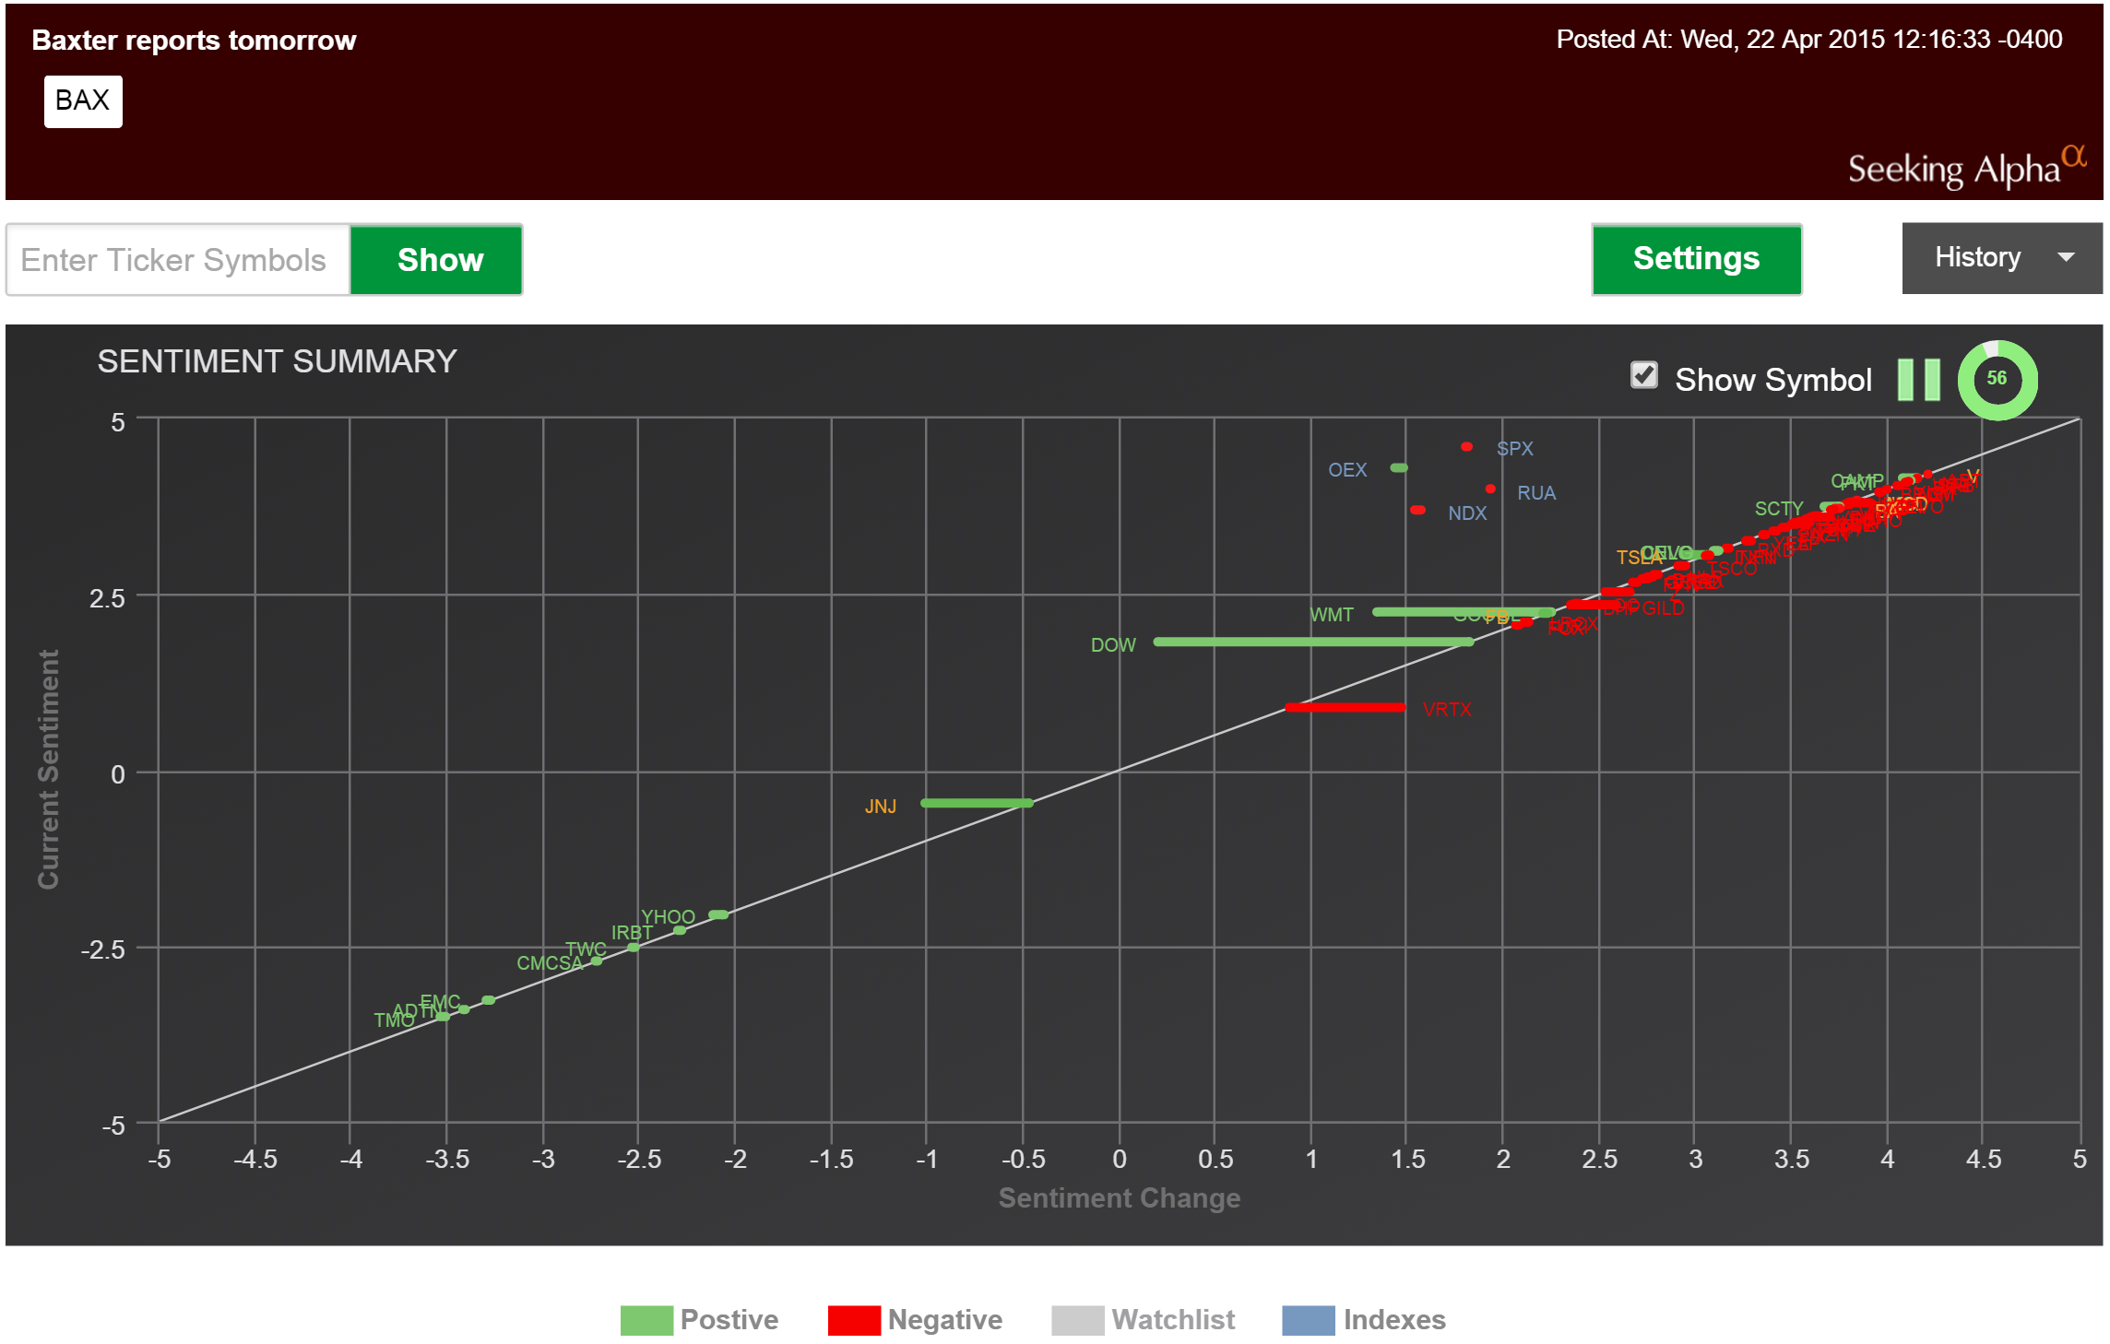This screenshot has width=2110, height=1344.
Task: Click the green Settings button
Action: click(x=1696, y=259)
